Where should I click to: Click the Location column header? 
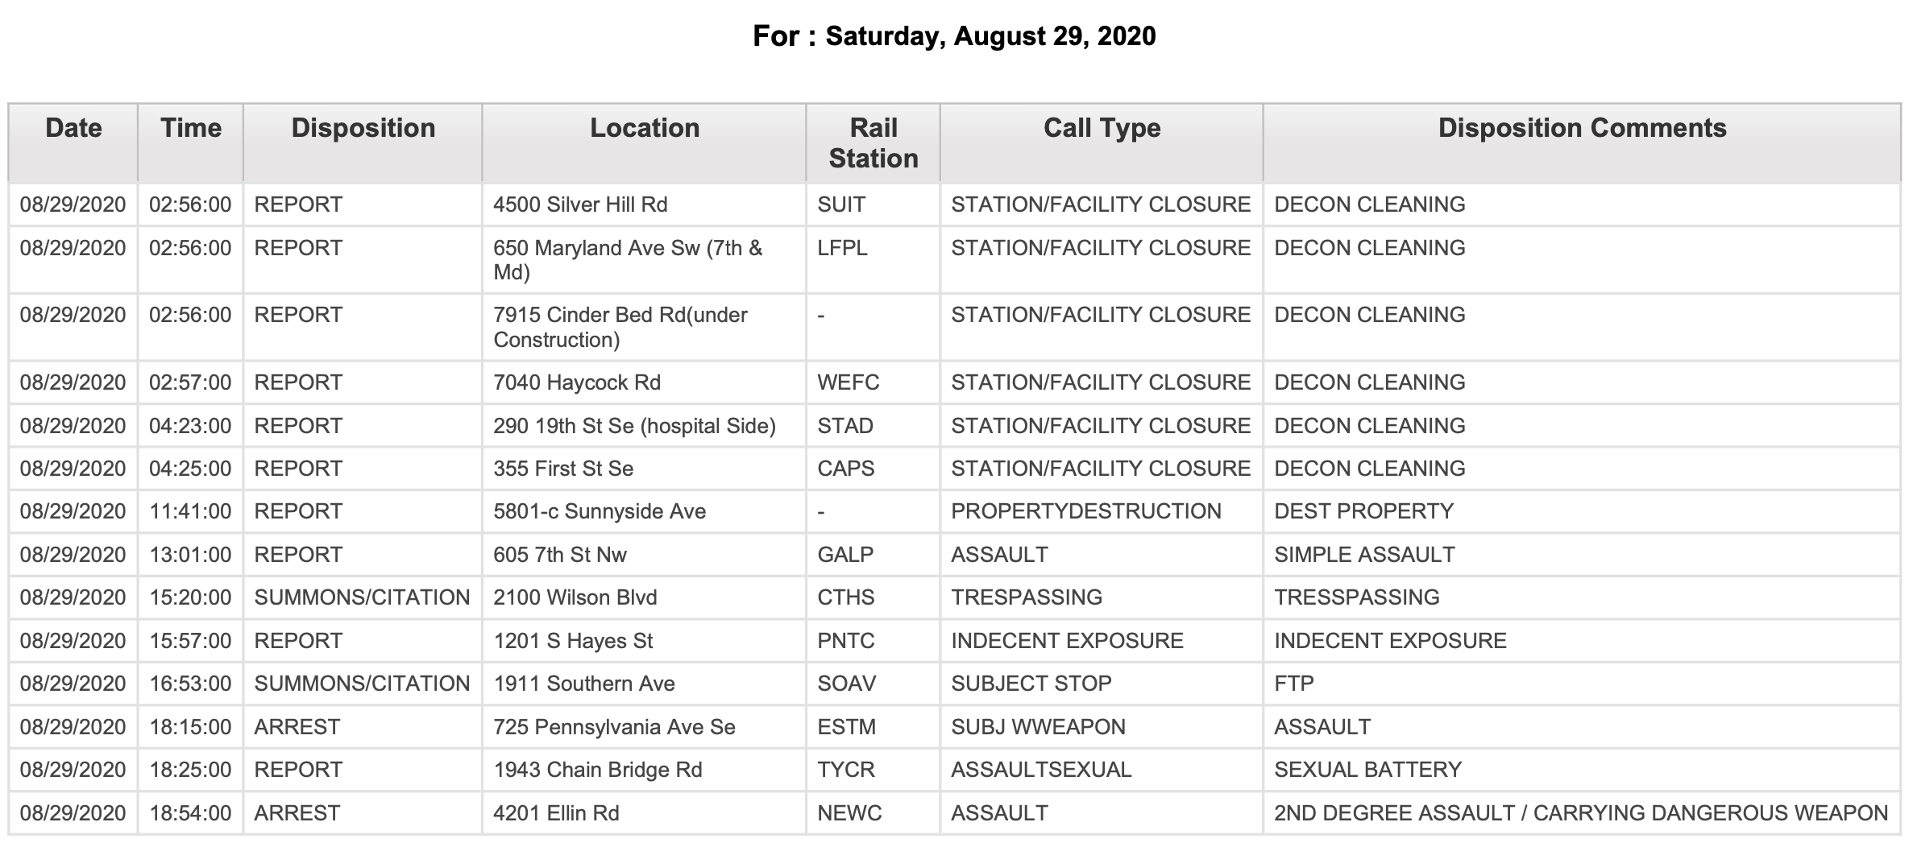[644, 143]
